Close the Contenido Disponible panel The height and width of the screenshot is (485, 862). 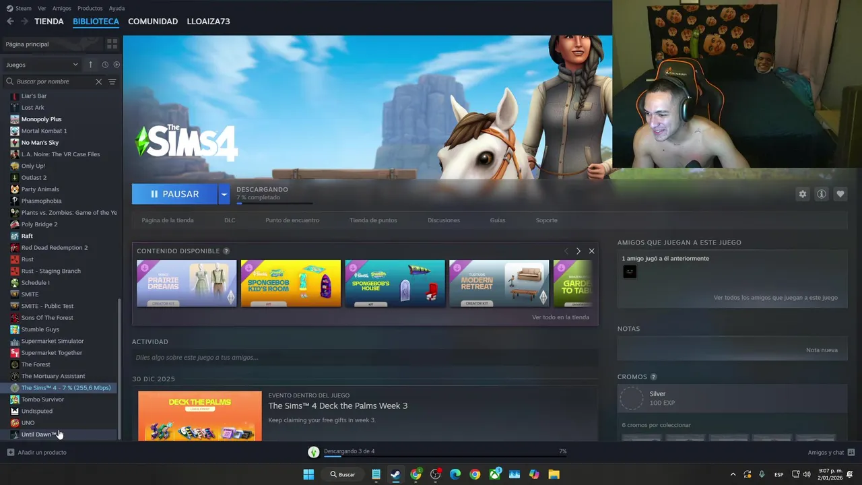[591, 251]
